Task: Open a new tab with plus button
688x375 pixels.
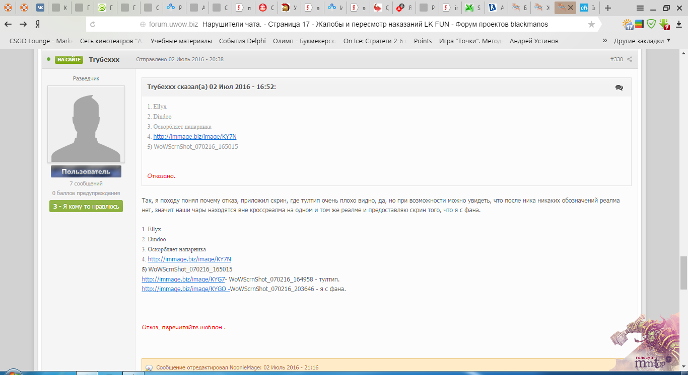Action: click(x=608, y=8)
